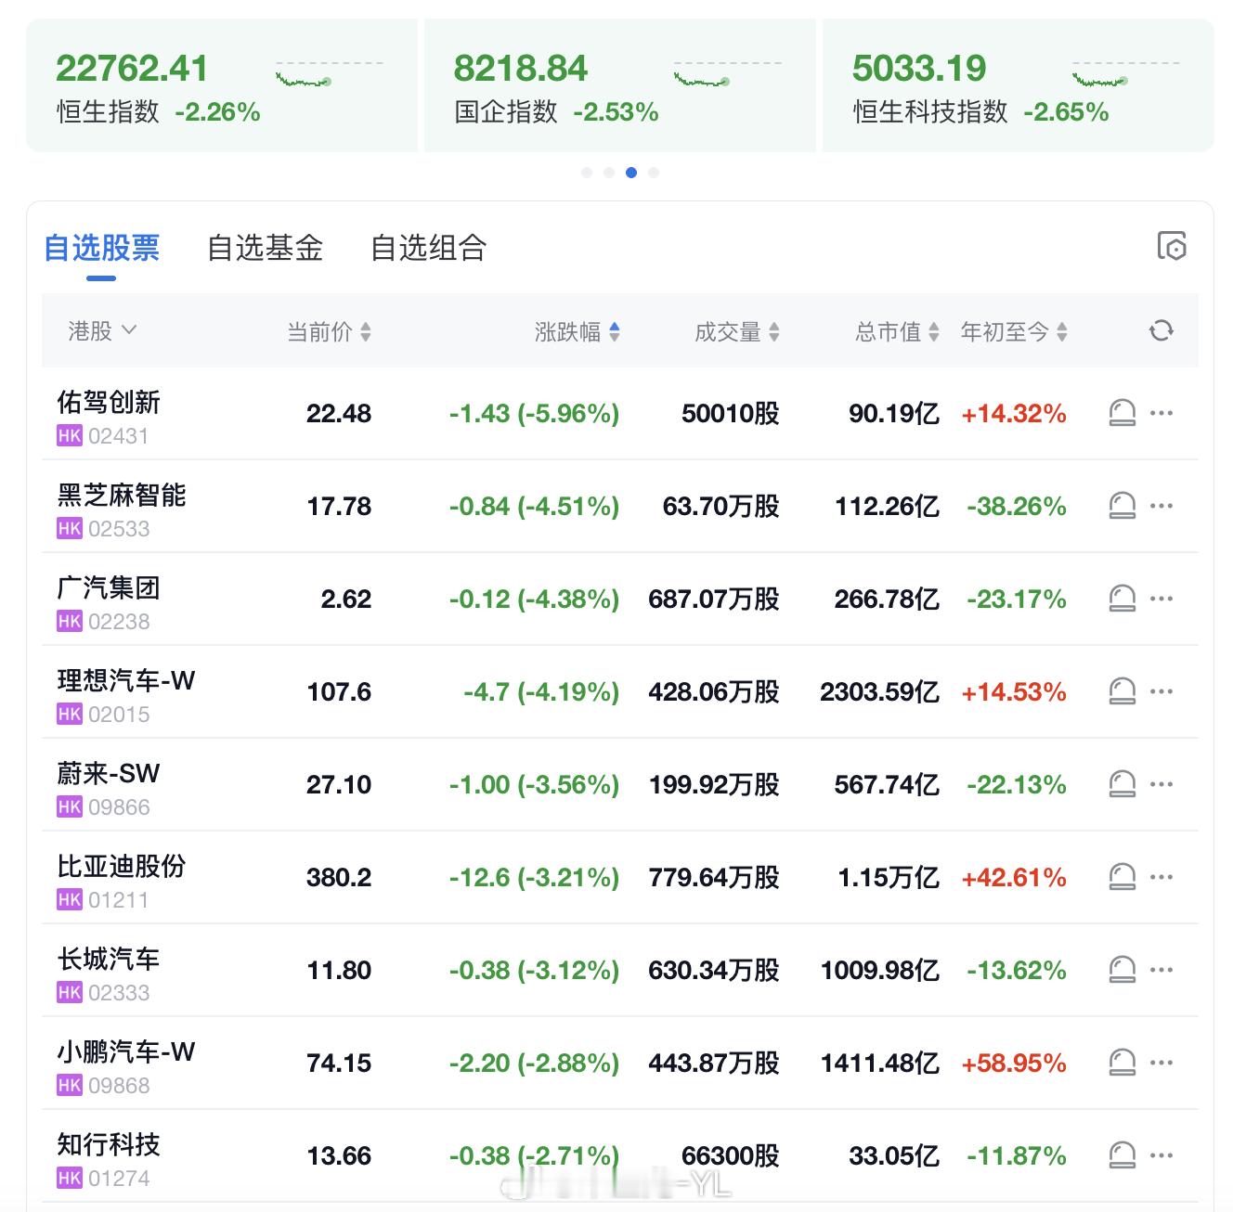1233x1212 pixels.
Task: Open alert bell for 理想汽车-W
Action: pos(1122,691)
